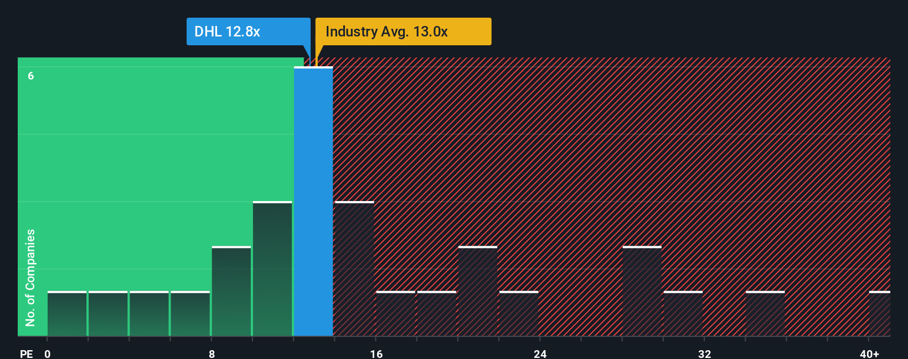Click the x-axis label 0
Screen dimensions: 908x359
click(x=48, y=353)
